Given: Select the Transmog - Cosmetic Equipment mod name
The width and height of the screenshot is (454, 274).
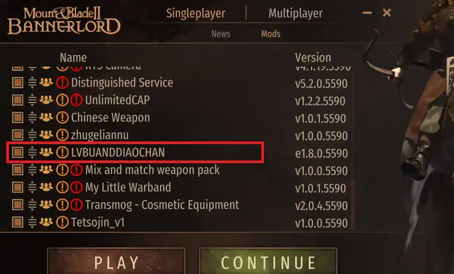Looking at the screenshot, I should 162,205.
